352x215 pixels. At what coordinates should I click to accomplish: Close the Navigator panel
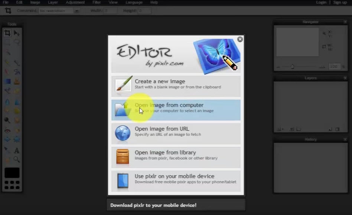[345, 22]
